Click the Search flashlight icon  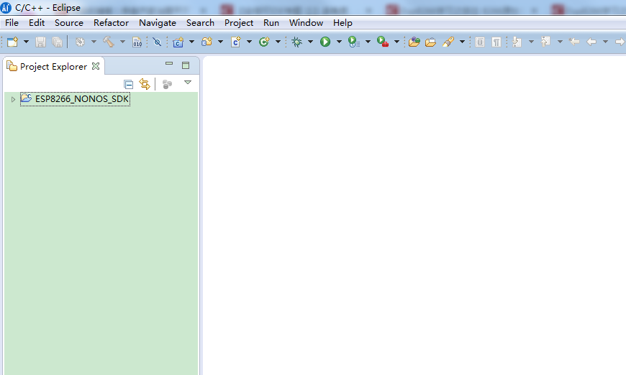pos(448,42)
